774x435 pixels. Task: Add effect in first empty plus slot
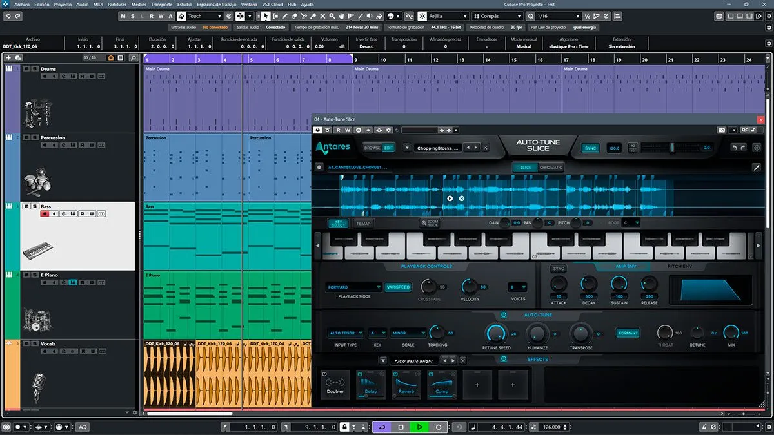[x=477, y=384]
